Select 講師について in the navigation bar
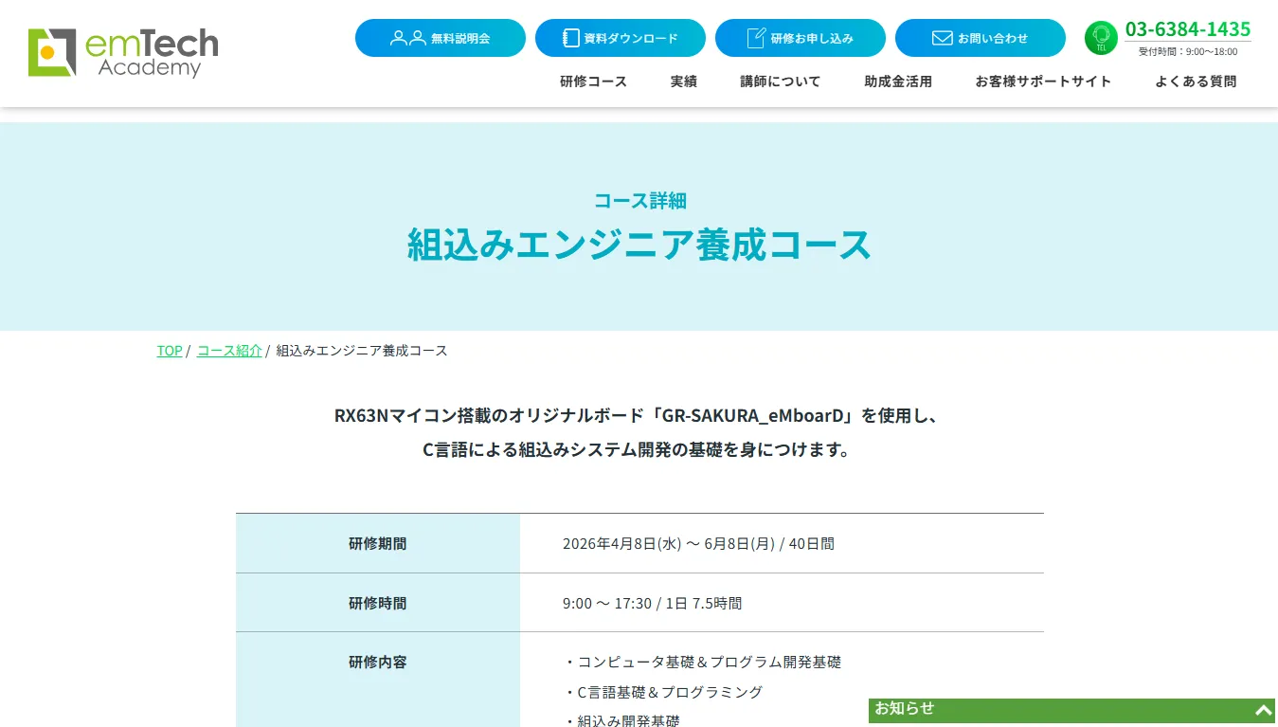This screenshot has width=1278, height=727. click(x=780, y=82)
